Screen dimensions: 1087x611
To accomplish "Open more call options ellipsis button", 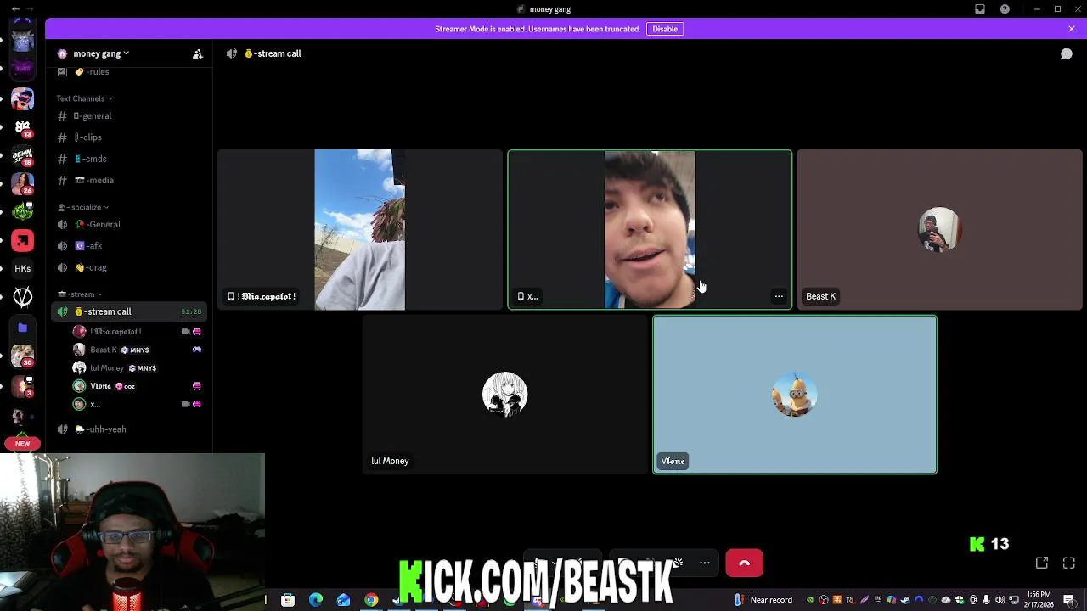I will coord(705,563).
